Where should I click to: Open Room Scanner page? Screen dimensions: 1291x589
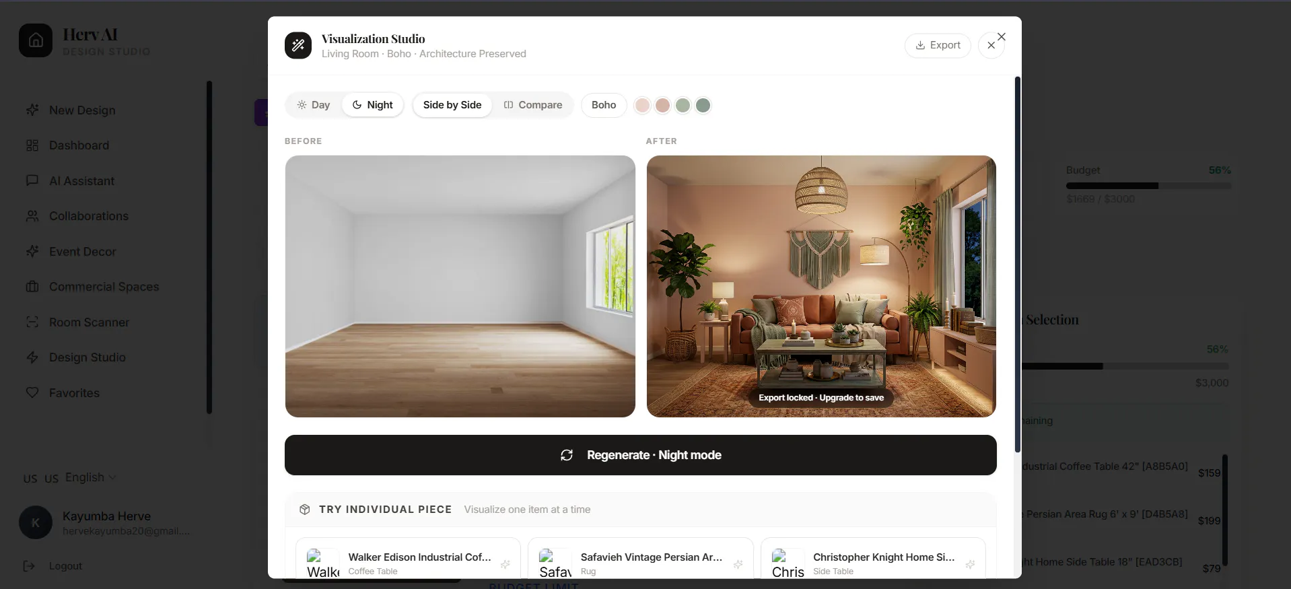pyautogui.click(x=89, y=322)
